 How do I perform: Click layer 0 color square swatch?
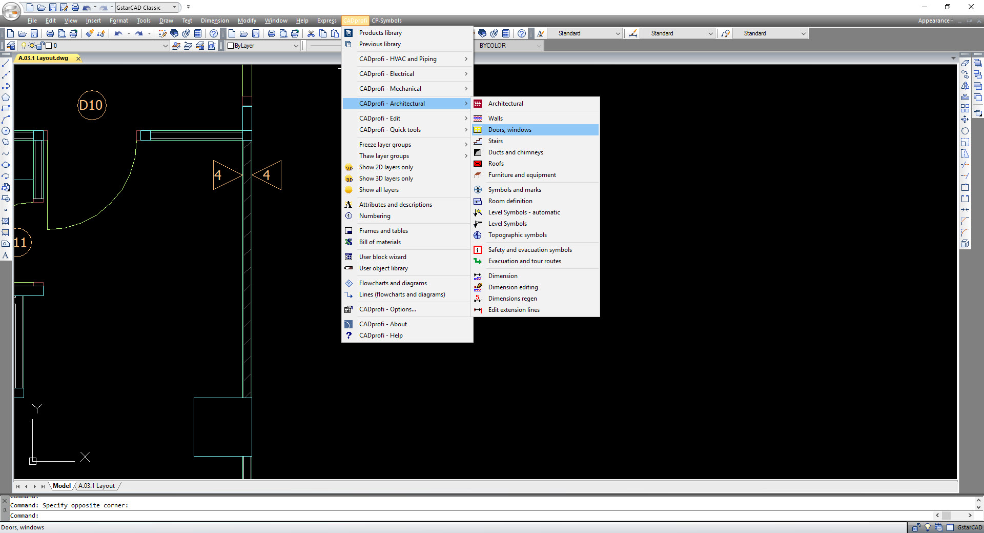pos(49,46)
